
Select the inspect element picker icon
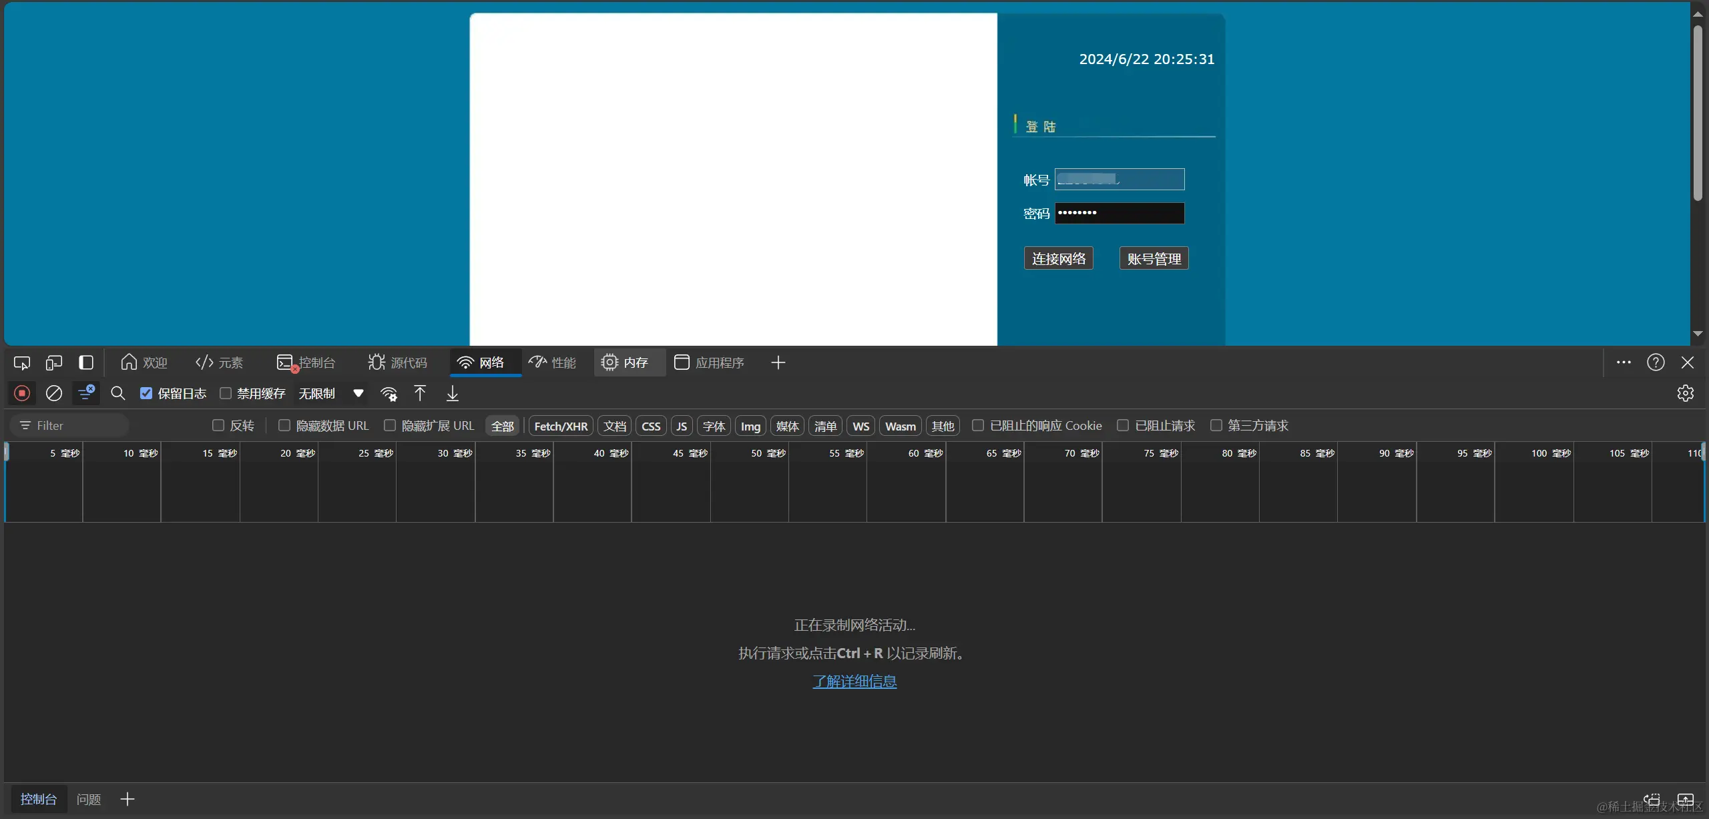point(22,362)
